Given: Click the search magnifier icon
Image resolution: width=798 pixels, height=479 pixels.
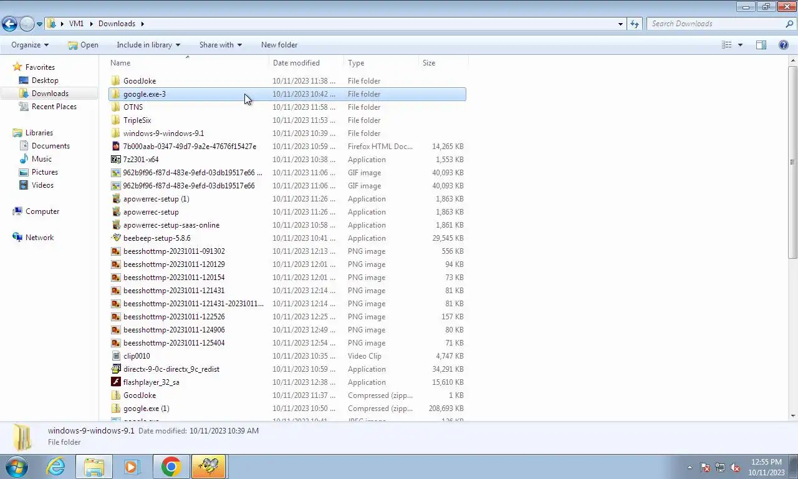Looking at the screenshot, I should (x=790, y=24).
